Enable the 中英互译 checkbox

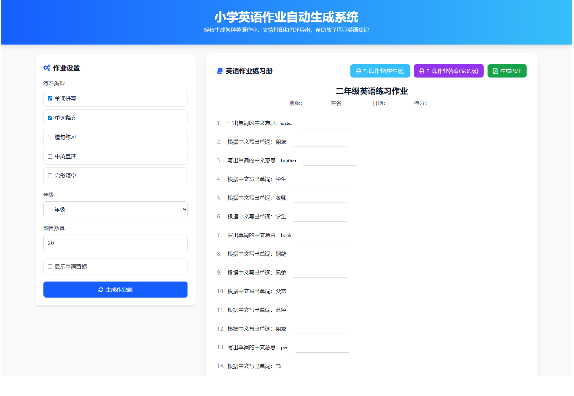(x=50, y=156)
